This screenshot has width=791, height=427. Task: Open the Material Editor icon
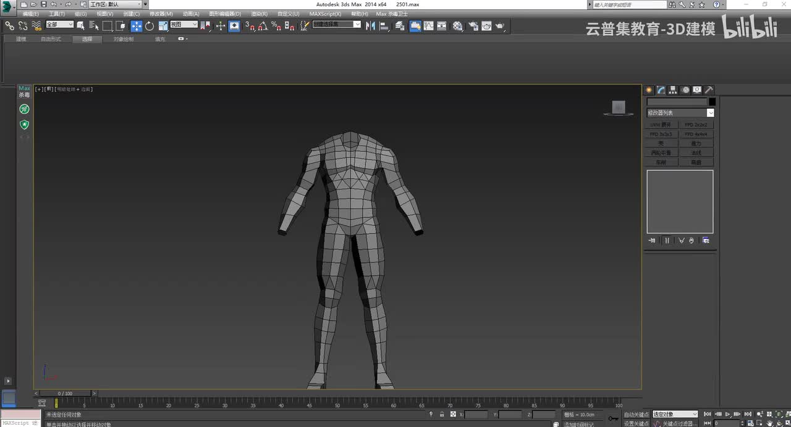[x=457, y=26]
